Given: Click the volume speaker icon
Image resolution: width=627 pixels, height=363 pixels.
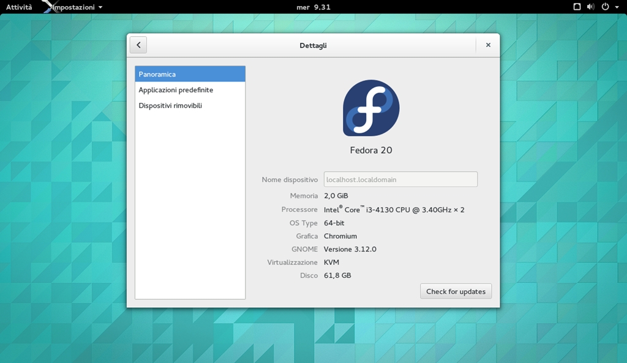Looking at the screenshot, I should [x=591, y=7].
